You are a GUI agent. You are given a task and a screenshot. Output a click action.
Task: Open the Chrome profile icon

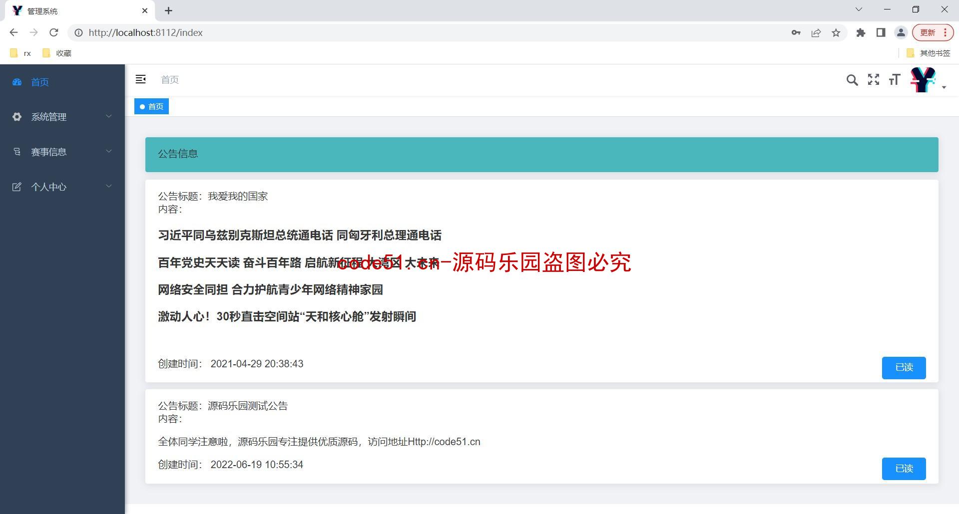click(901, 32)
